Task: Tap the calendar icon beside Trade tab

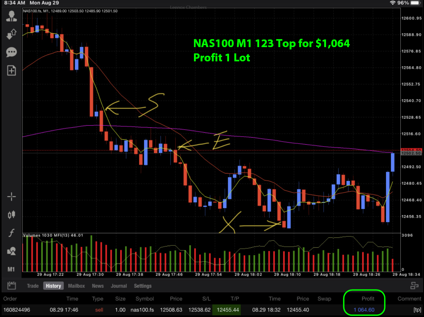Action: (12, 285)
